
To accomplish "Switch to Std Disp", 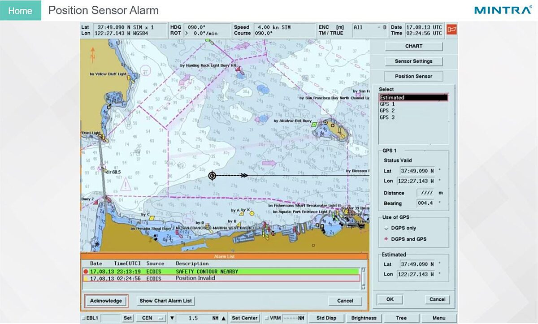I will [326, 318].
